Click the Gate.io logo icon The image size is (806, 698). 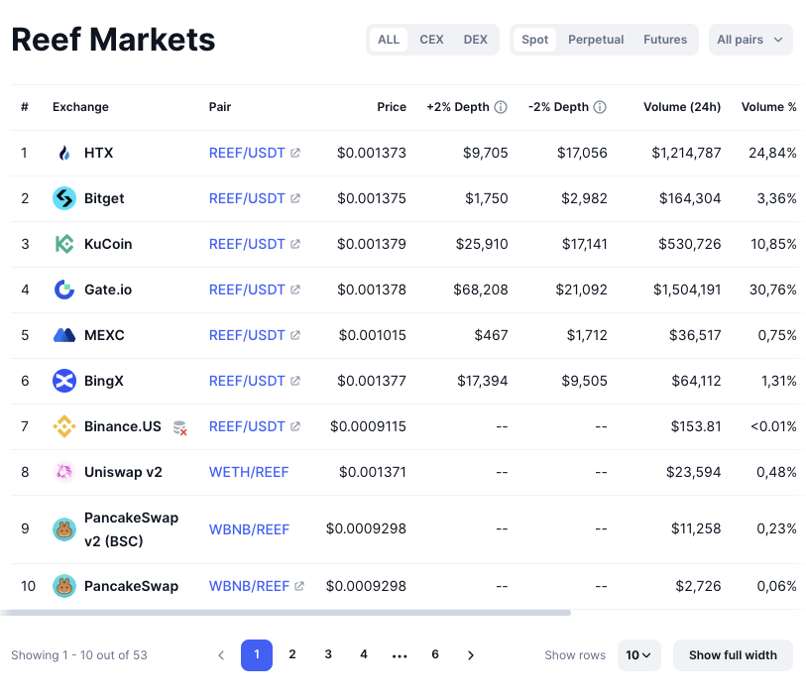tap(64, 290)
